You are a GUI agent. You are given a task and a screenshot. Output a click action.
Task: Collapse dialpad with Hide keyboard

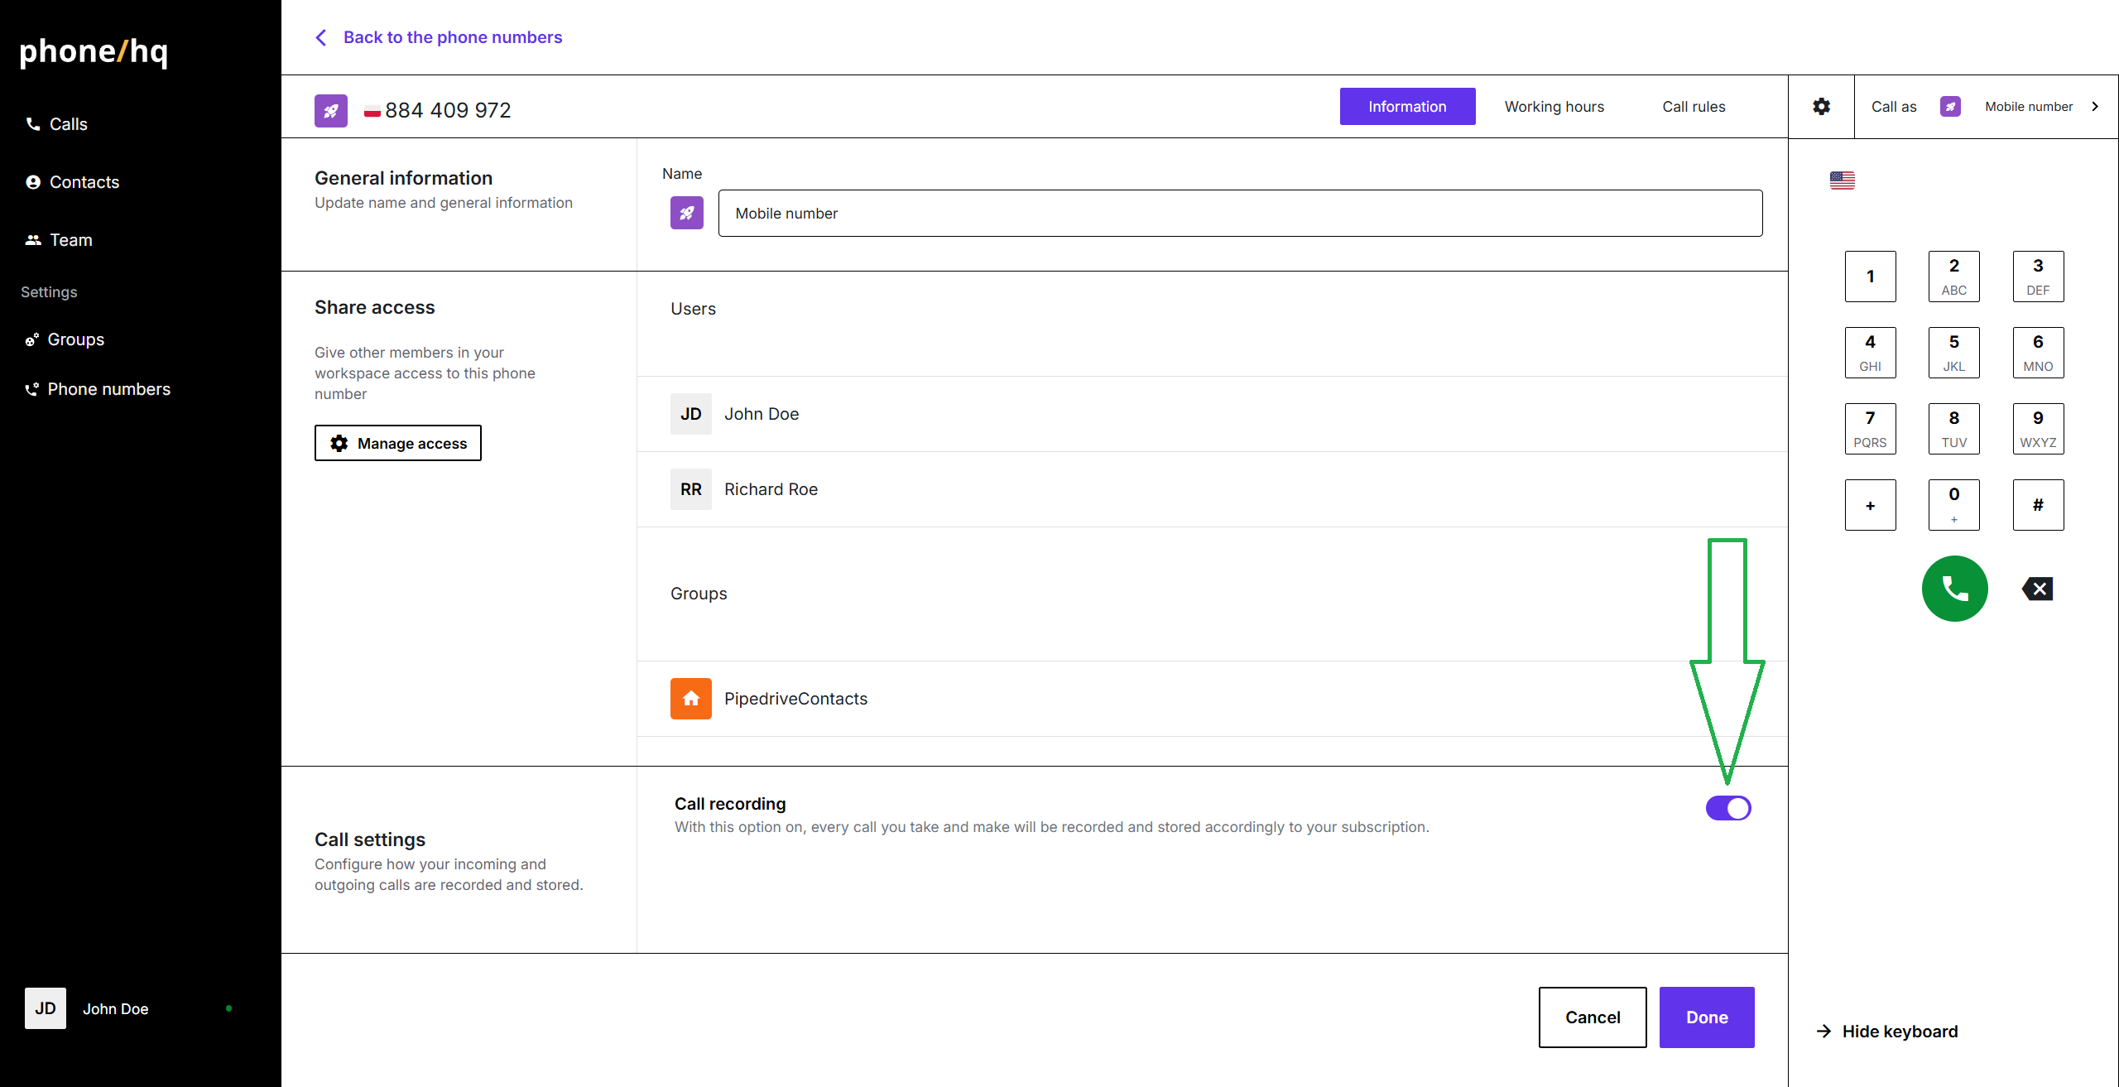click(x=1887, y=1032)
